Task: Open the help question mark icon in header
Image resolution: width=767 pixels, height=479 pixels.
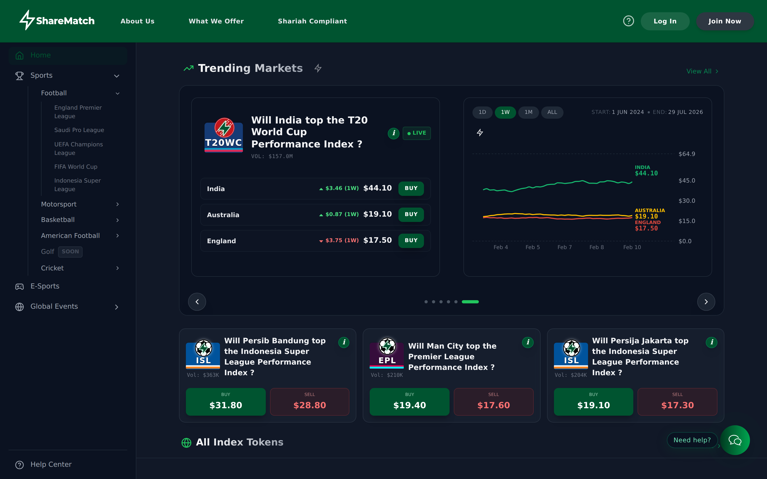Action: click(x=629, y=20)
